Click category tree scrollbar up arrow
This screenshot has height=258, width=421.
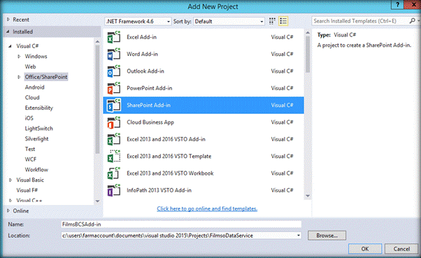[97, 42]
